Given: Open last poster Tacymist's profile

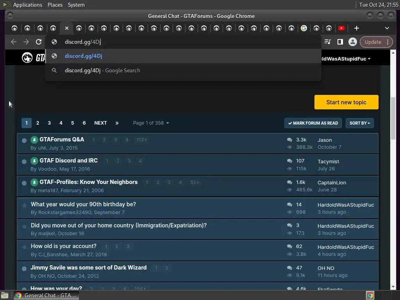Looking at the screenshot, I should pyautogui.click(x=328, y=161).
